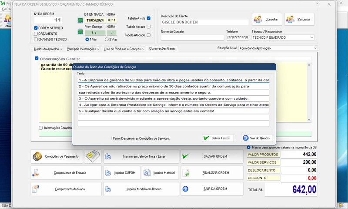The width and height of the screenshot is (348, 209).
Task: Click SALVAR ORDEM button label
Action: (x=215, y=156)
